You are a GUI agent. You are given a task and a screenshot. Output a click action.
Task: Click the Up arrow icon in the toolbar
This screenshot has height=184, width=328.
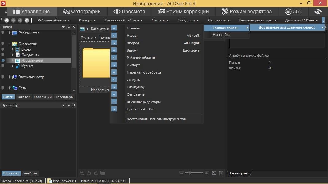(x=27, y=20)
